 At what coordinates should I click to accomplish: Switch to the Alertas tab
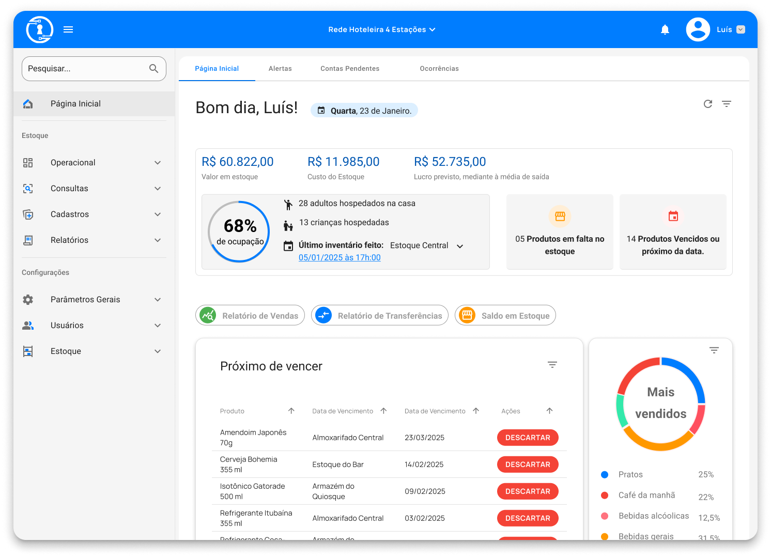pyautogui.click(x=280, y=69)
